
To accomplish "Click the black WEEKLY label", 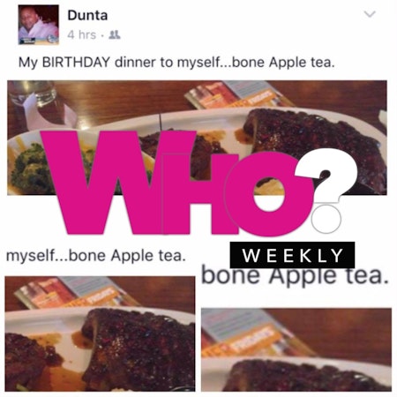I will [x=292, y=255].
